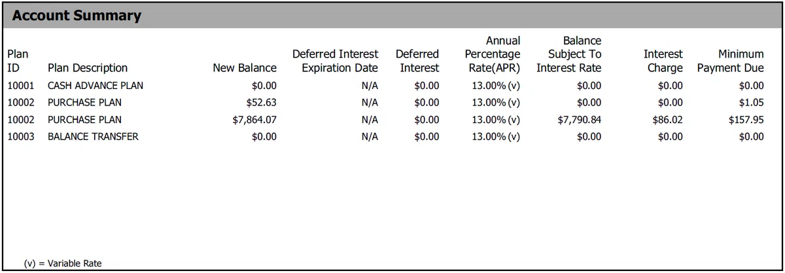
Task: Click the $7,790.84 balance subject to interest
Action: 580,119
